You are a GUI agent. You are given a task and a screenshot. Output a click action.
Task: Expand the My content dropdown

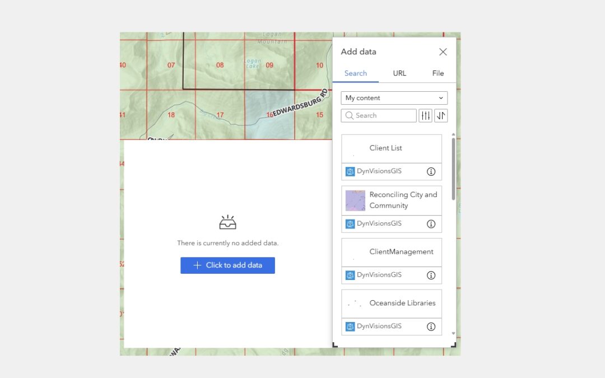(x=394, y=98)
